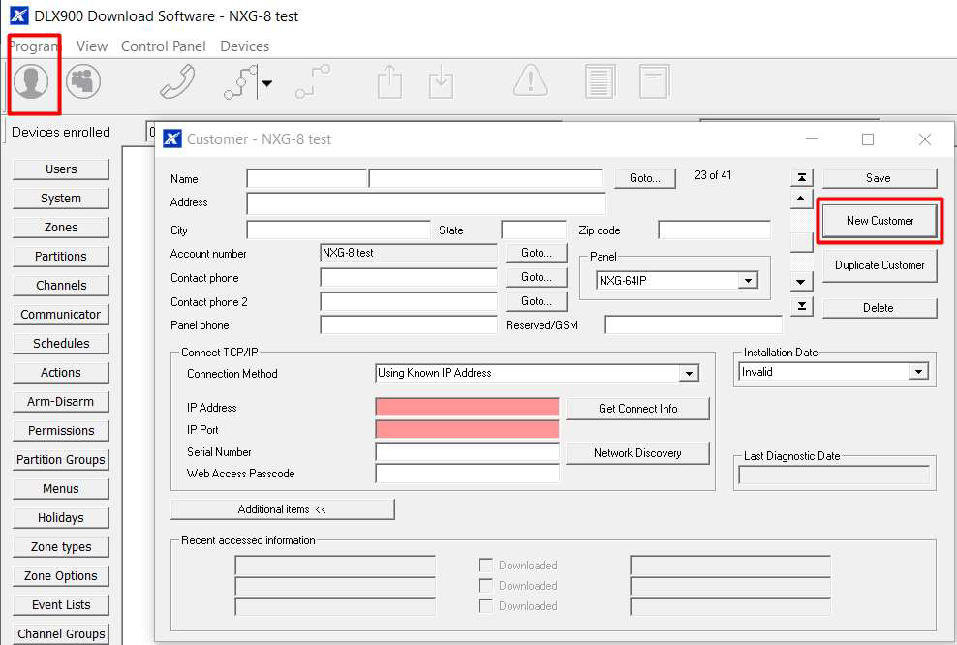This screenshot has height=645, width=957.
Task: Jump to the last customer record arrow
Action: click(x=801, y=306)
